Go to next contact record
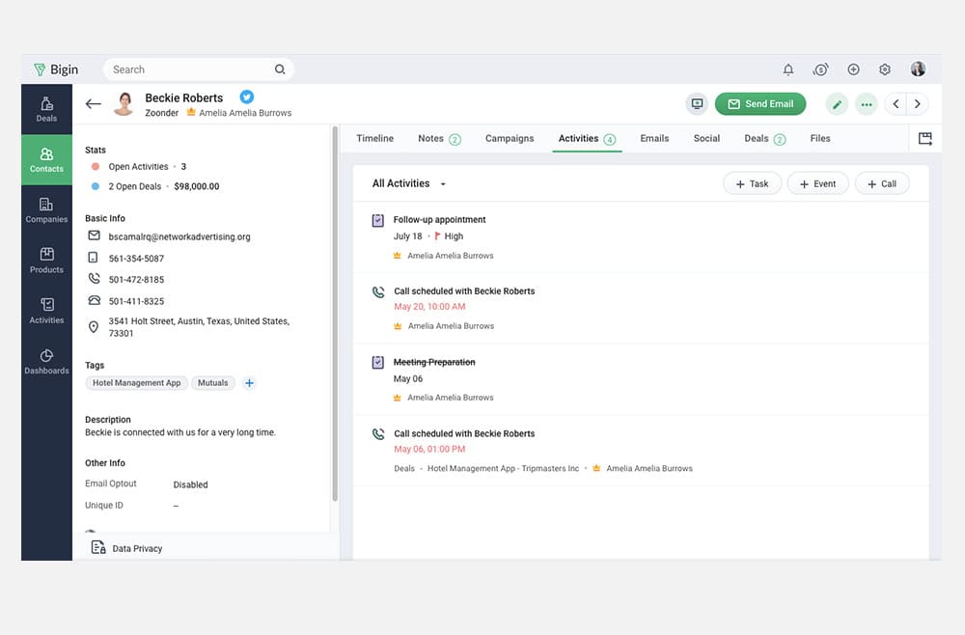Viewport: 965px width, 635px height. [918, 104]
